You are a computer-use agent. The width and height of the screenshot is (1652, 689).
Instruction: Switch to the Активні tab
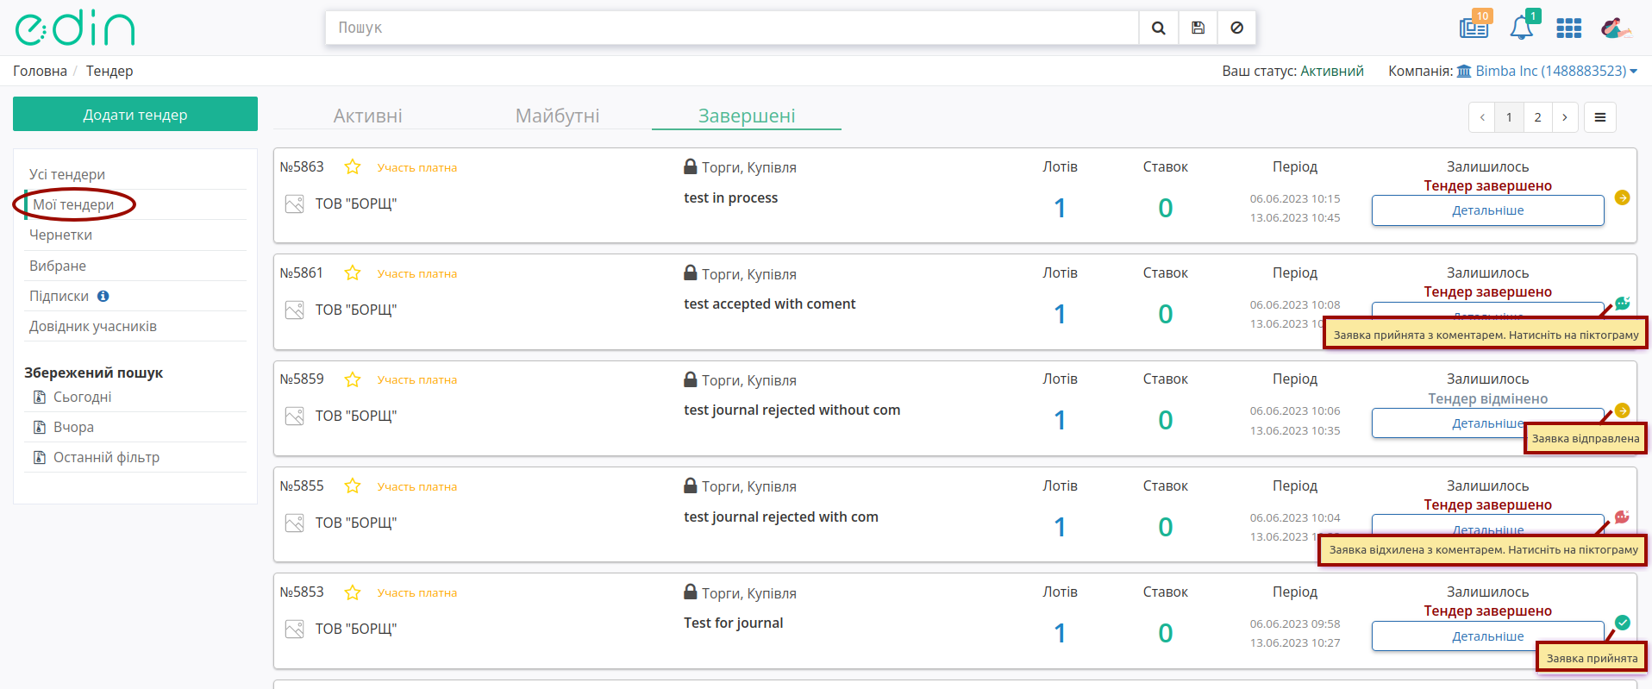(x=368, y=116)
